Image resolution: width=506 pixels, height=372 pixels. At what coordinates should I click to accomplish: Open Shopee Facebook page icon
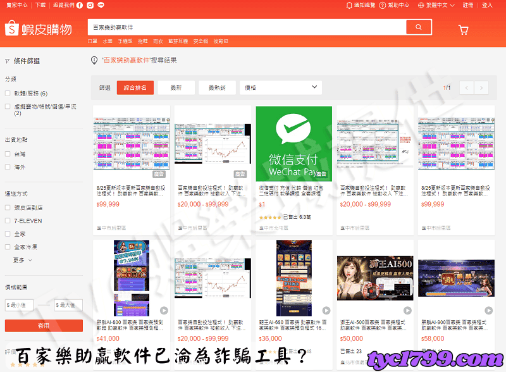tap(80, 5)
